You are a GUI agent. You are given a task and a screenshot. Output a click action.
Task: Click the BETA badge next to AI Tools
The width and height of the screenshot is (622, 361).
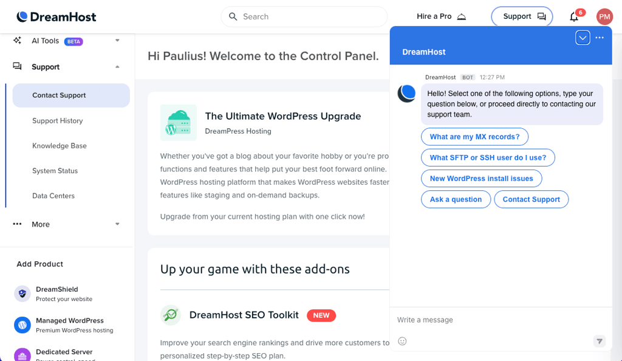(73, 41)
